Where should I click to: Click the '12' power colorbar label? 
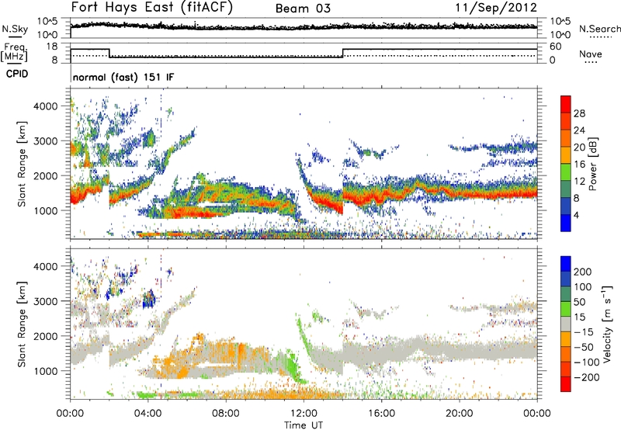point(579,182)
